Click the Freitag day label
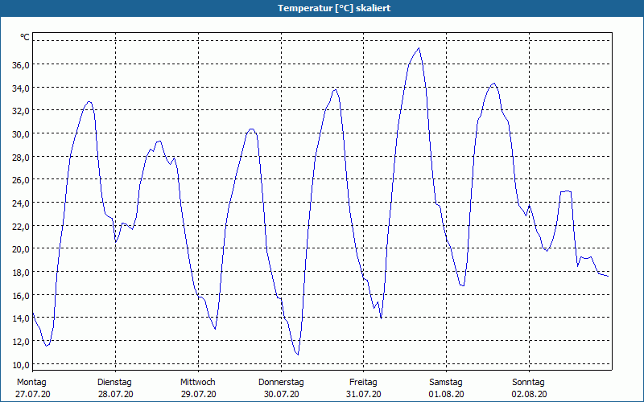 tap(363, 383)
